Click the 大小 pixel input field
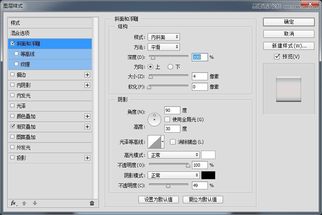This screenshot has height=215, width=322. click(x=200, y=76)
